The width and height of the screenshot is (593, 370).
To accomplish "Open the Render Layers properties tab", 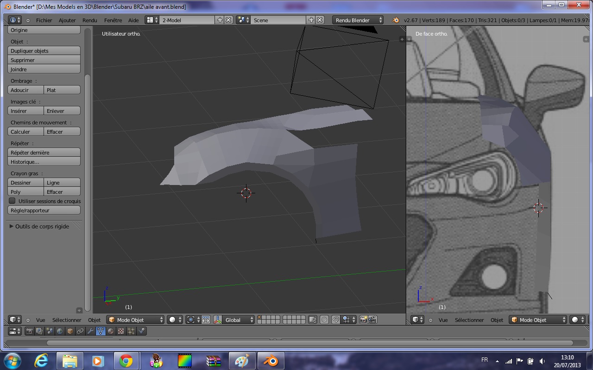I will click(x=40, y=331).
